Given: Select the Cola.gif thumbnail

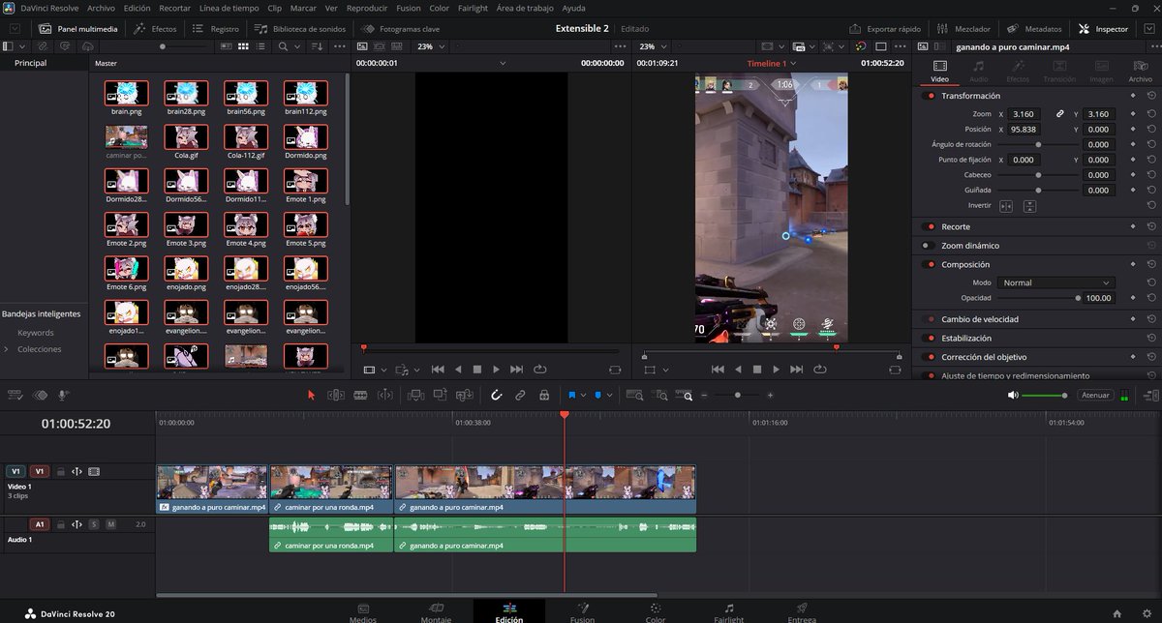Looking at the screenshot, I should pos(187,137).
